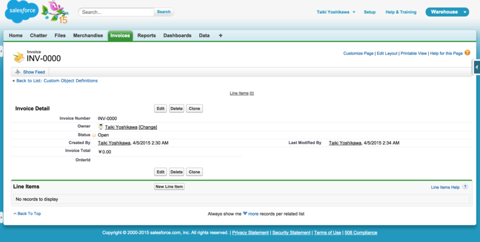
Task: Expand the left sidebar handle near top
Action: click(x=1, y=51)
